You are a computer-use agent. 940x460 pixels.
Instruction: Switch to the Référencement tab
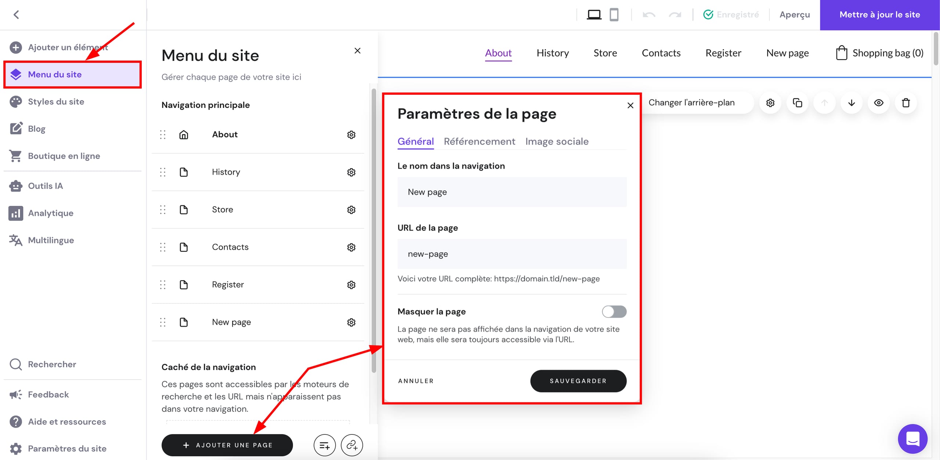[x=479, y=141]
